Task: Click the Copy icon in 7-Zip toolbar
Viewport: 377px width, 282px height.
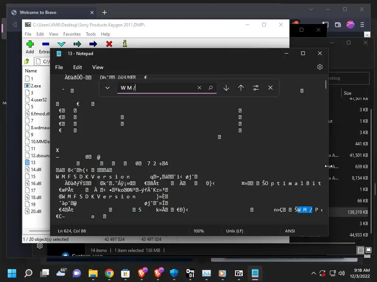Action: pyautogui.click(x=77, y=44)
